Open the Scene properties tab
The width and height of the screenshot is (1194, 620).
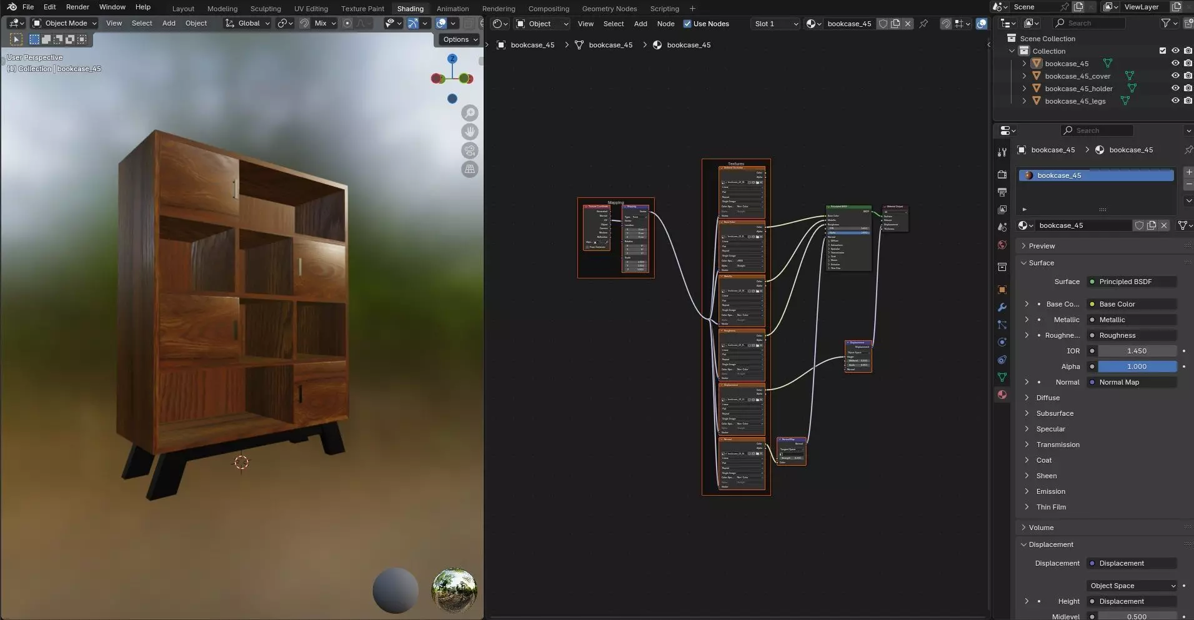coord(1002,227)
